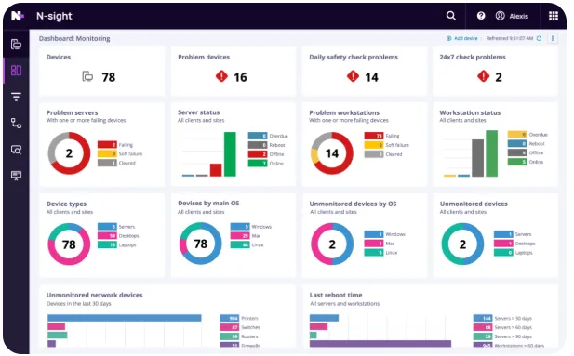Click the N-able logo icon

coord(17,16)
